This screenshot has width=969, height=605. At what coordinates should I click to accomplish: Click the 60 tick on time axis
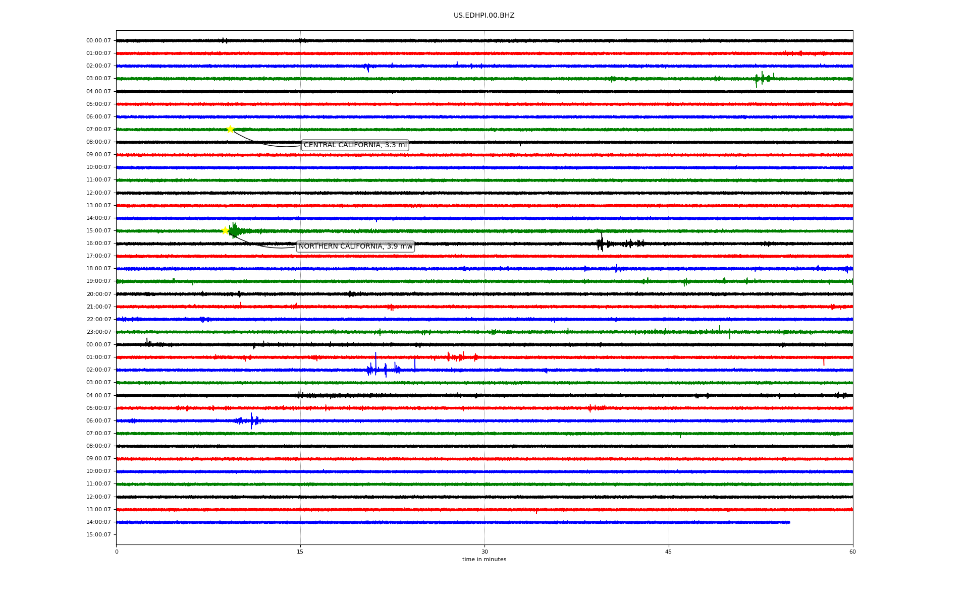(x=852, y=552)
